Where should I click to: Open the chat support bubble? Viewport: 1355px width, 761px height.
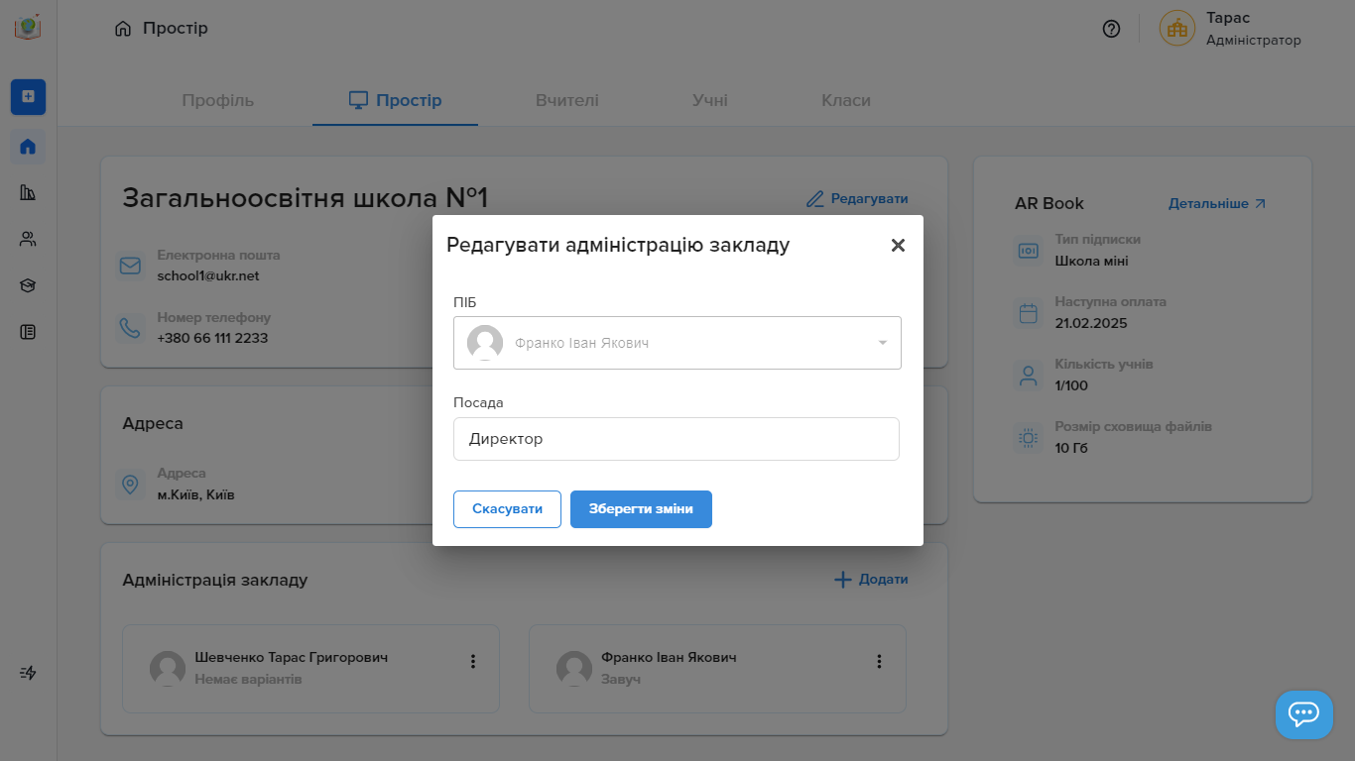point(1303,714)
